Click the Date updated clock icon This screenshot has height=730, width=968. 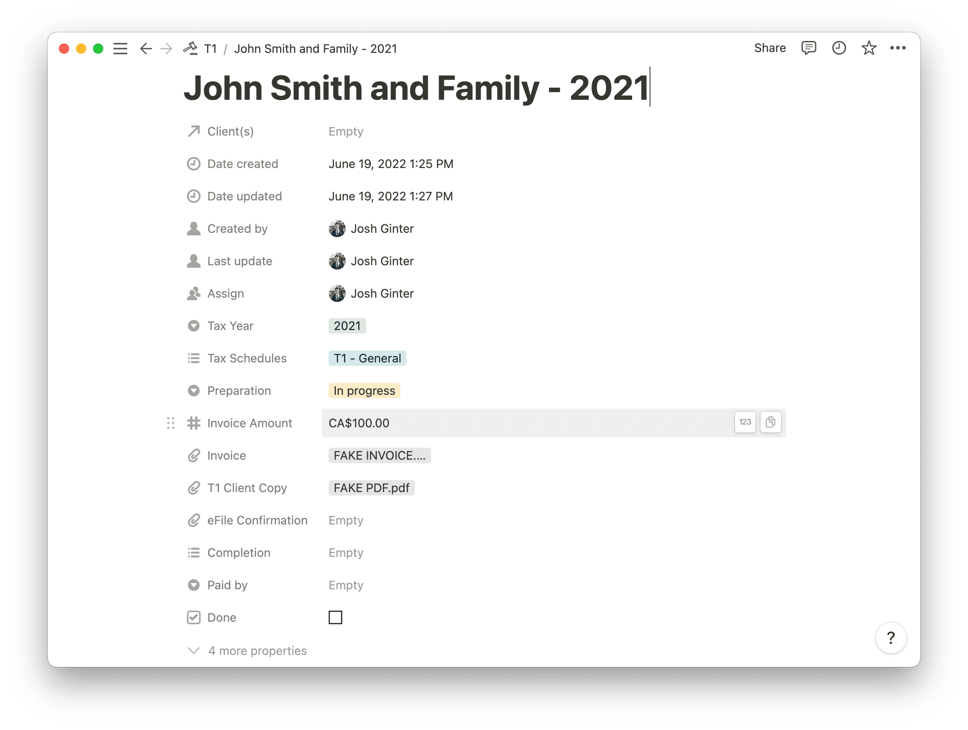(194, 196)
